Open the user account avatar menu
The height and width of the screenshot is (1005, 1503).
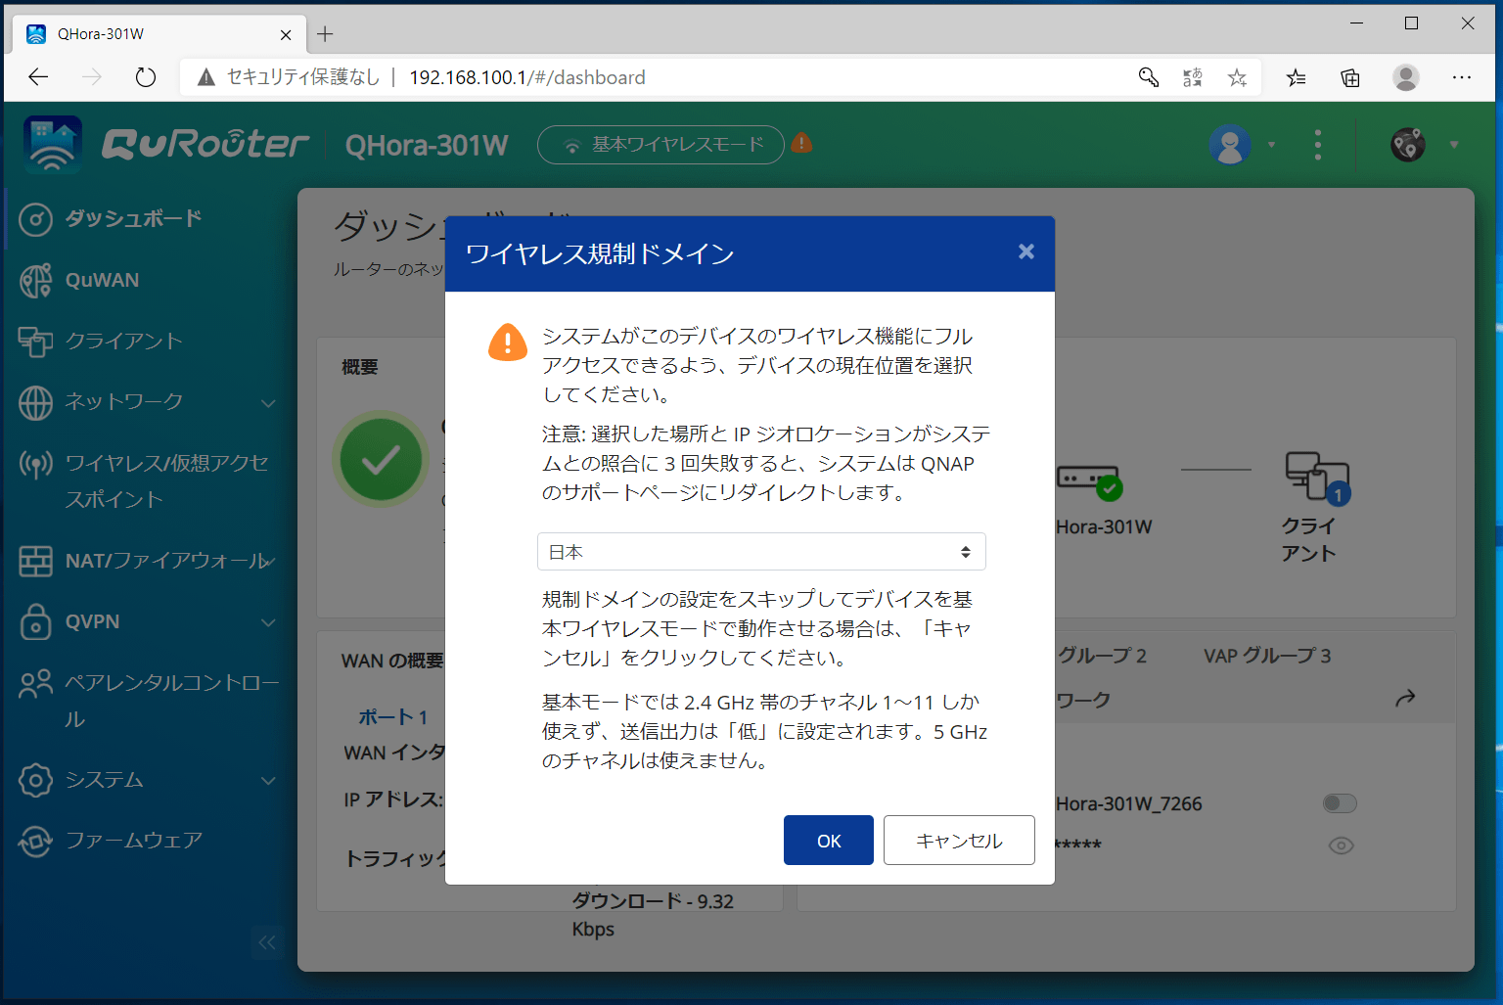1230,145
